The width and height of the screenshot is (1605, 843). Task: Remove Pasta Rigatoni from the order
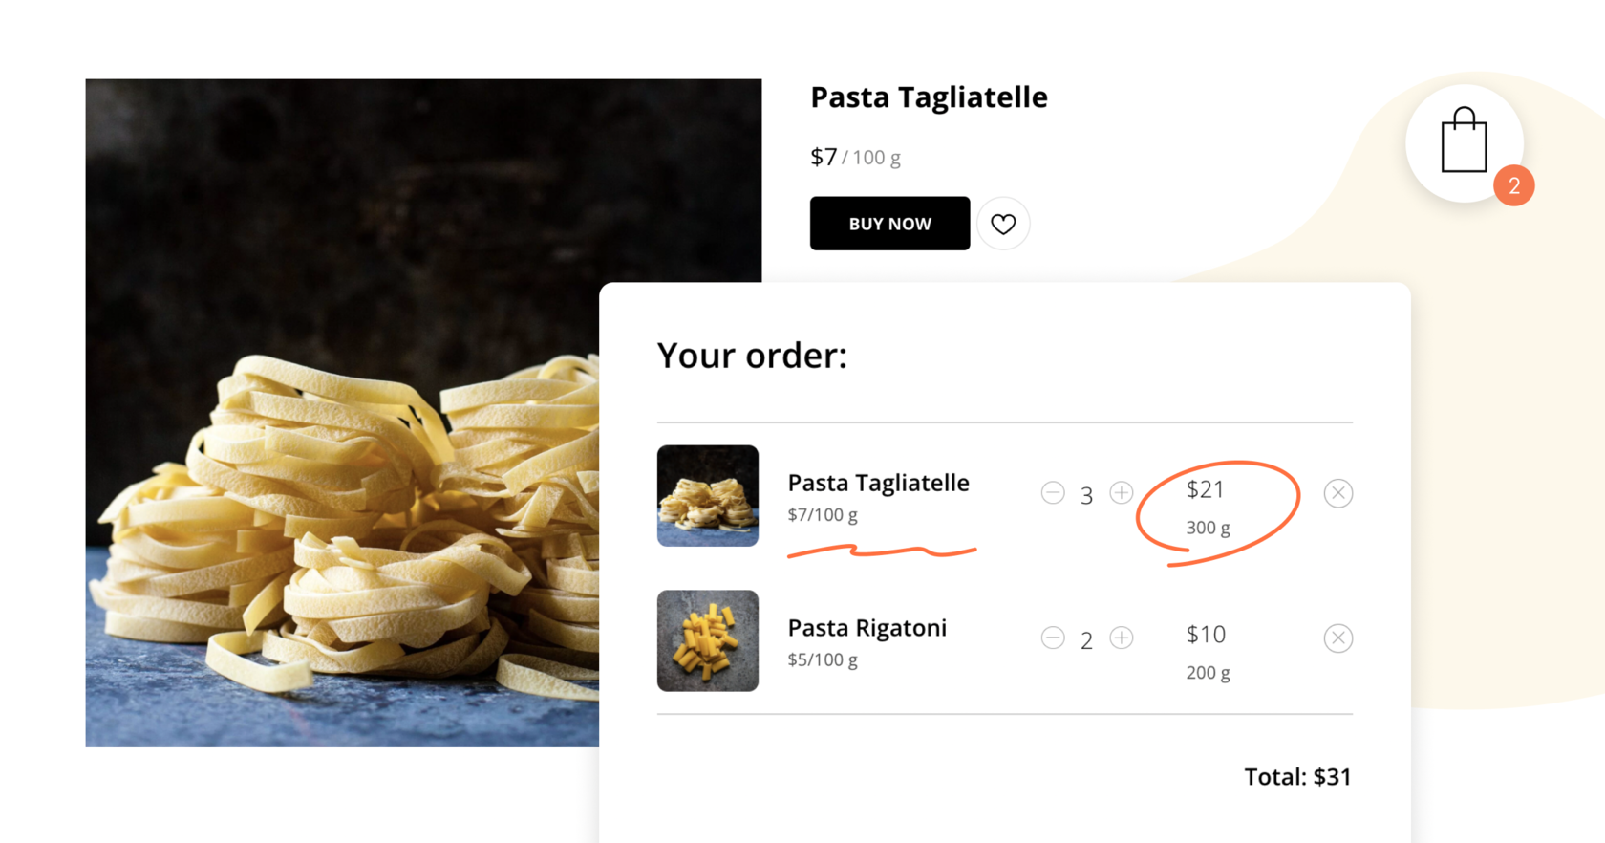point(1337,638)
